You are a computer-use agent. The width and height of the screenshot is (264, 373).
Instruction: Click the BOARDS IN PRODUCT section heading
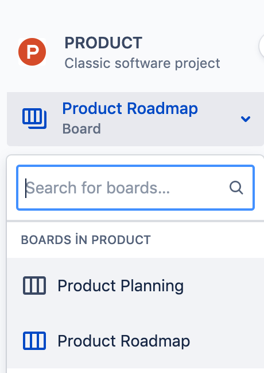pyautogui.click(x=86, y=240)
